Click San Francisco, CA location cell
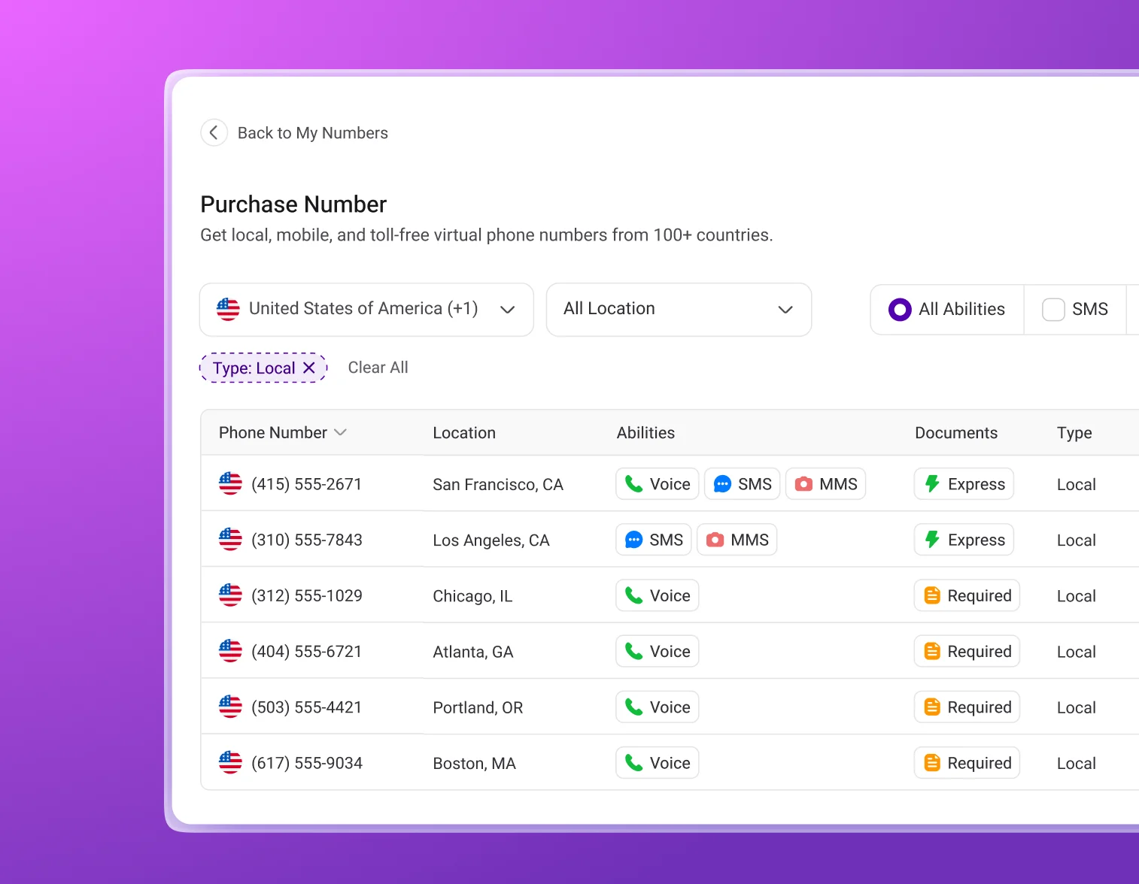The width and height of the screenshot is (1139, 884). (498, 485)
